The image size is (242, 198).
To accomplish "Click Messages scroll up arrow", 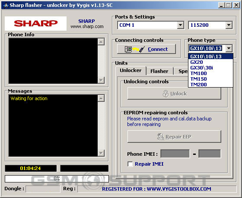I will (x=101, y=98).
